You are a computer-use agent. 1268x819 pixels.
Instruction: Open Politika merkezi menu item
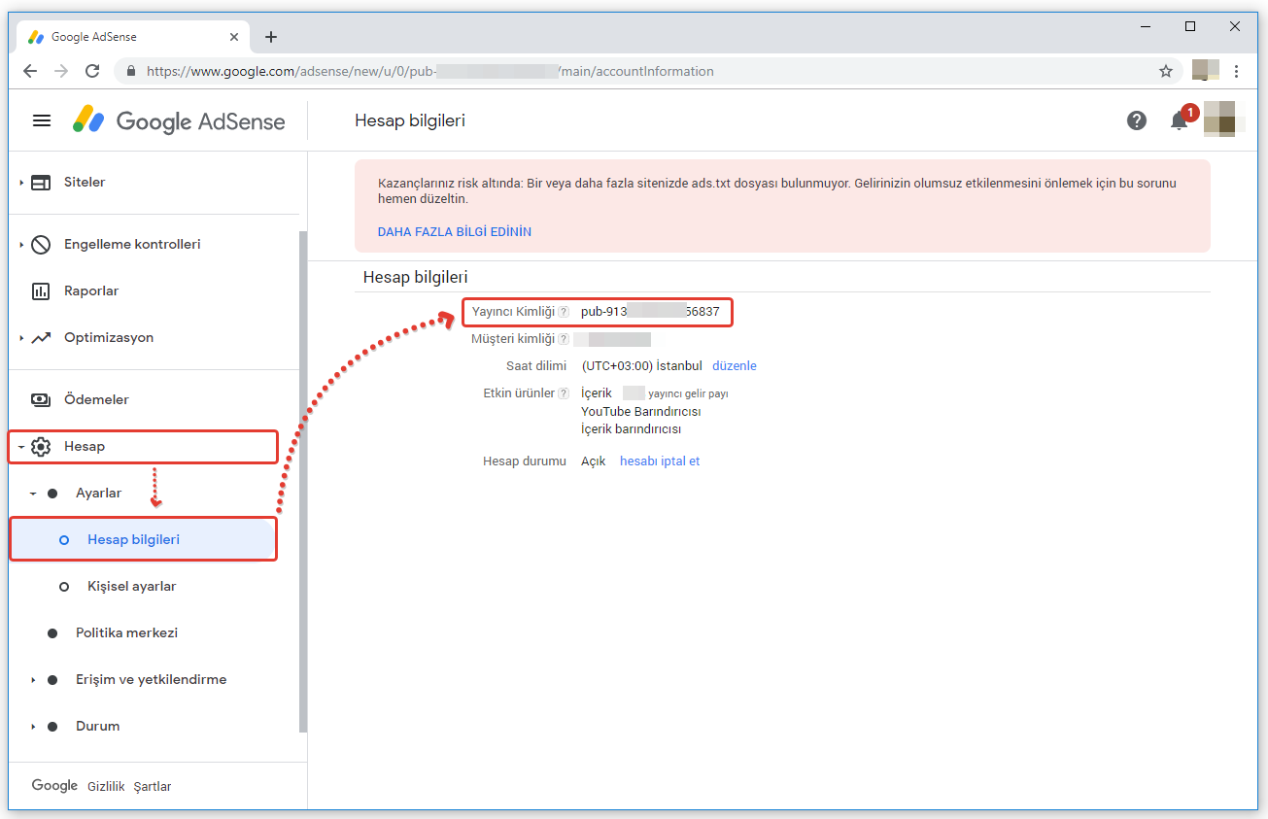tap(126, 633)
